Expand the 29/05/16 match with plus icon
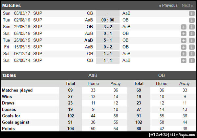 click(x=184, y=27)
